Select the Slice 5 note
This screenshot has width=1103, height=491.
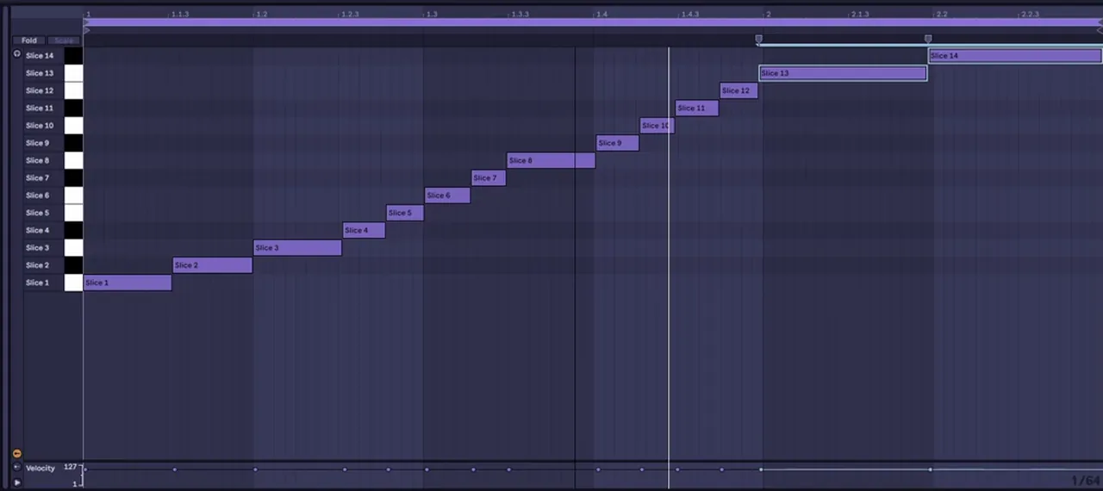click(404, 213)
